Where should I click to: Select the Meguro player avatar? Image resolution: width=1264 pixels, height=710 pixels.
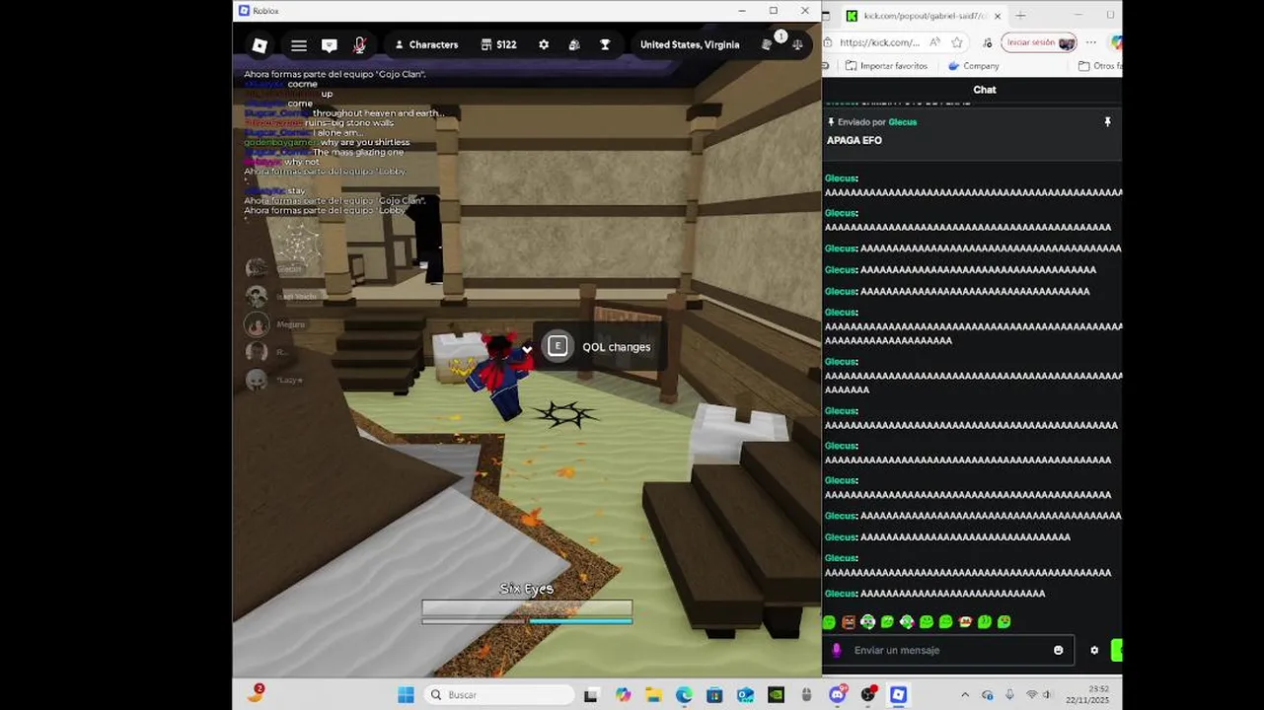(x=257, y=324)
